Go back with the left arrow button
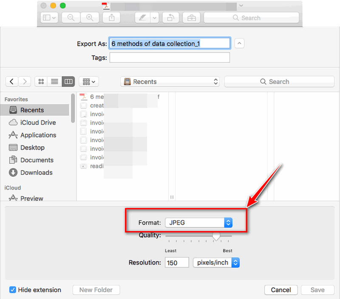This screenshot has height=299, width=340. point(12,81)
